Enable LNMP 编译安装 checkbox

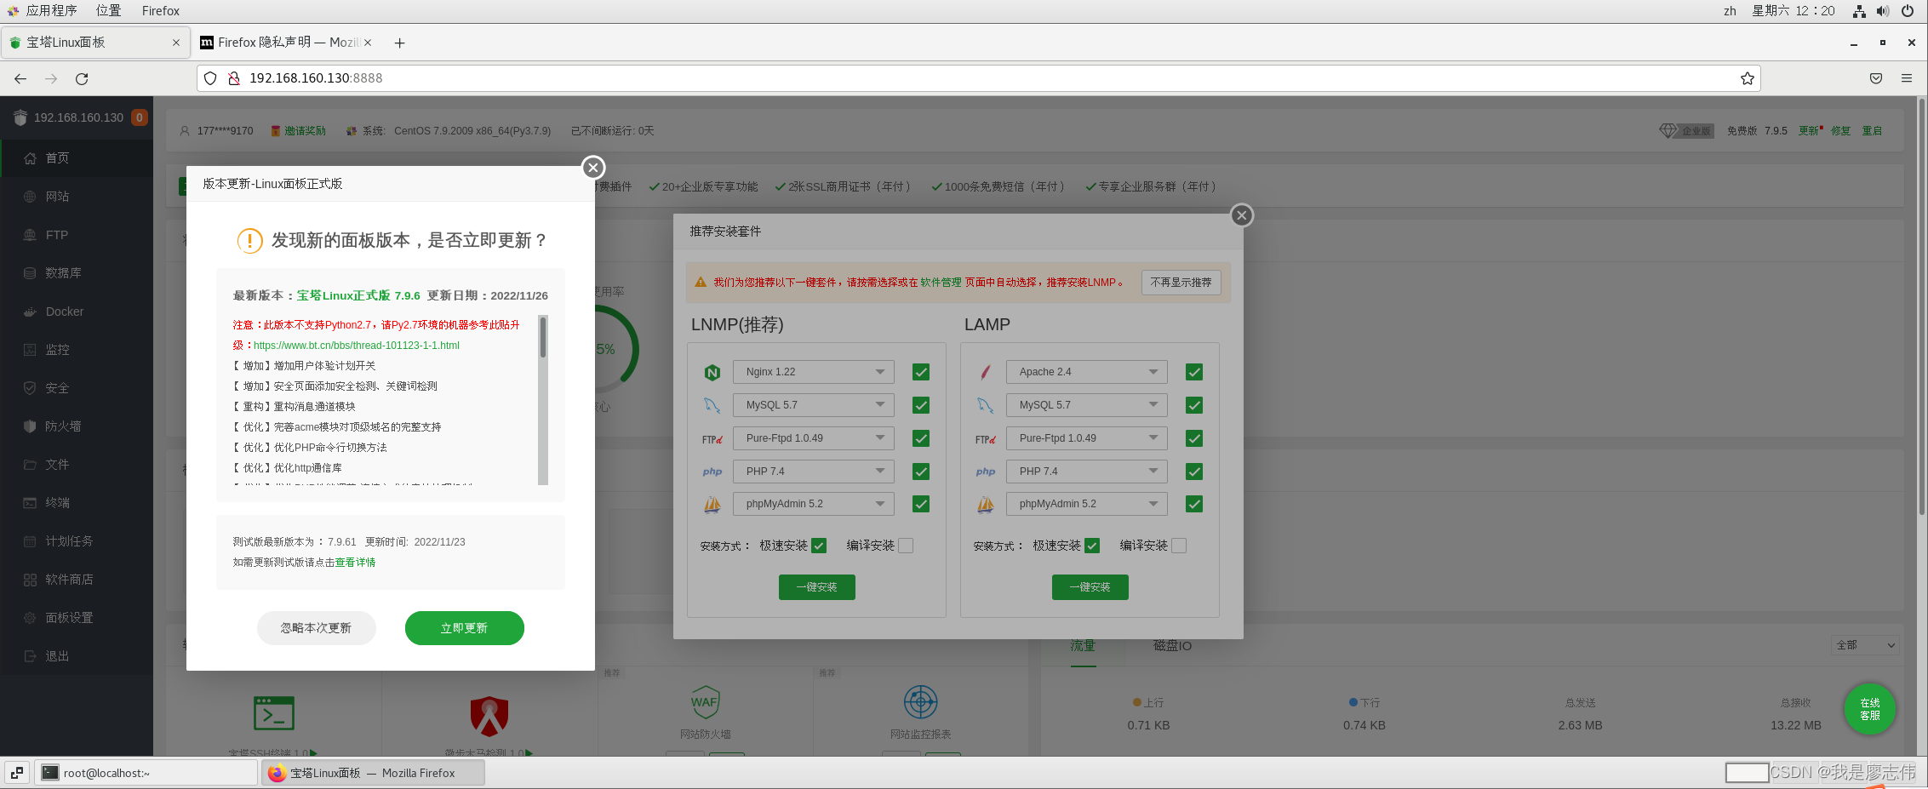tap(906, 546)
